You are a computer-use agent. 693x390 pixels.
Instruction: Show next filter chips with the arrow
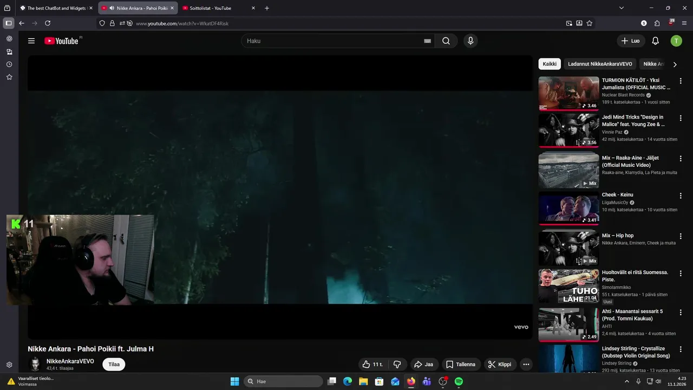675,64
